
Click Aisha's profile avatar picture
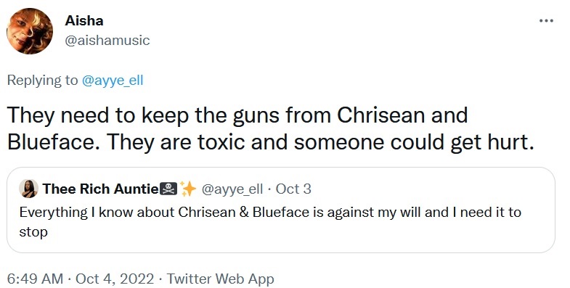30,31
